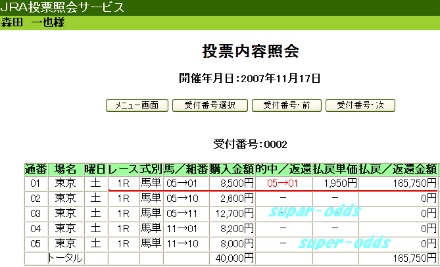Screen dimensions: 440x267
Task: Click the JRA投票照会サービス header title
Action: [x=62, y=8]
